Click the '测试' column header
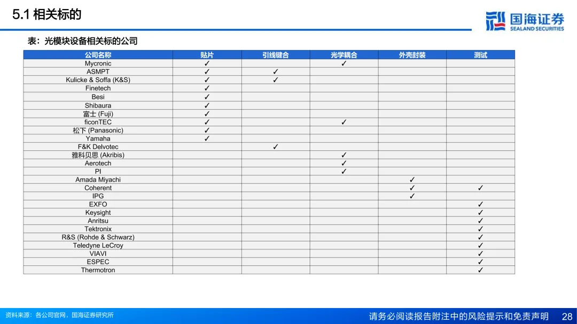The image size is (577, 324). [x=481, y=55]
